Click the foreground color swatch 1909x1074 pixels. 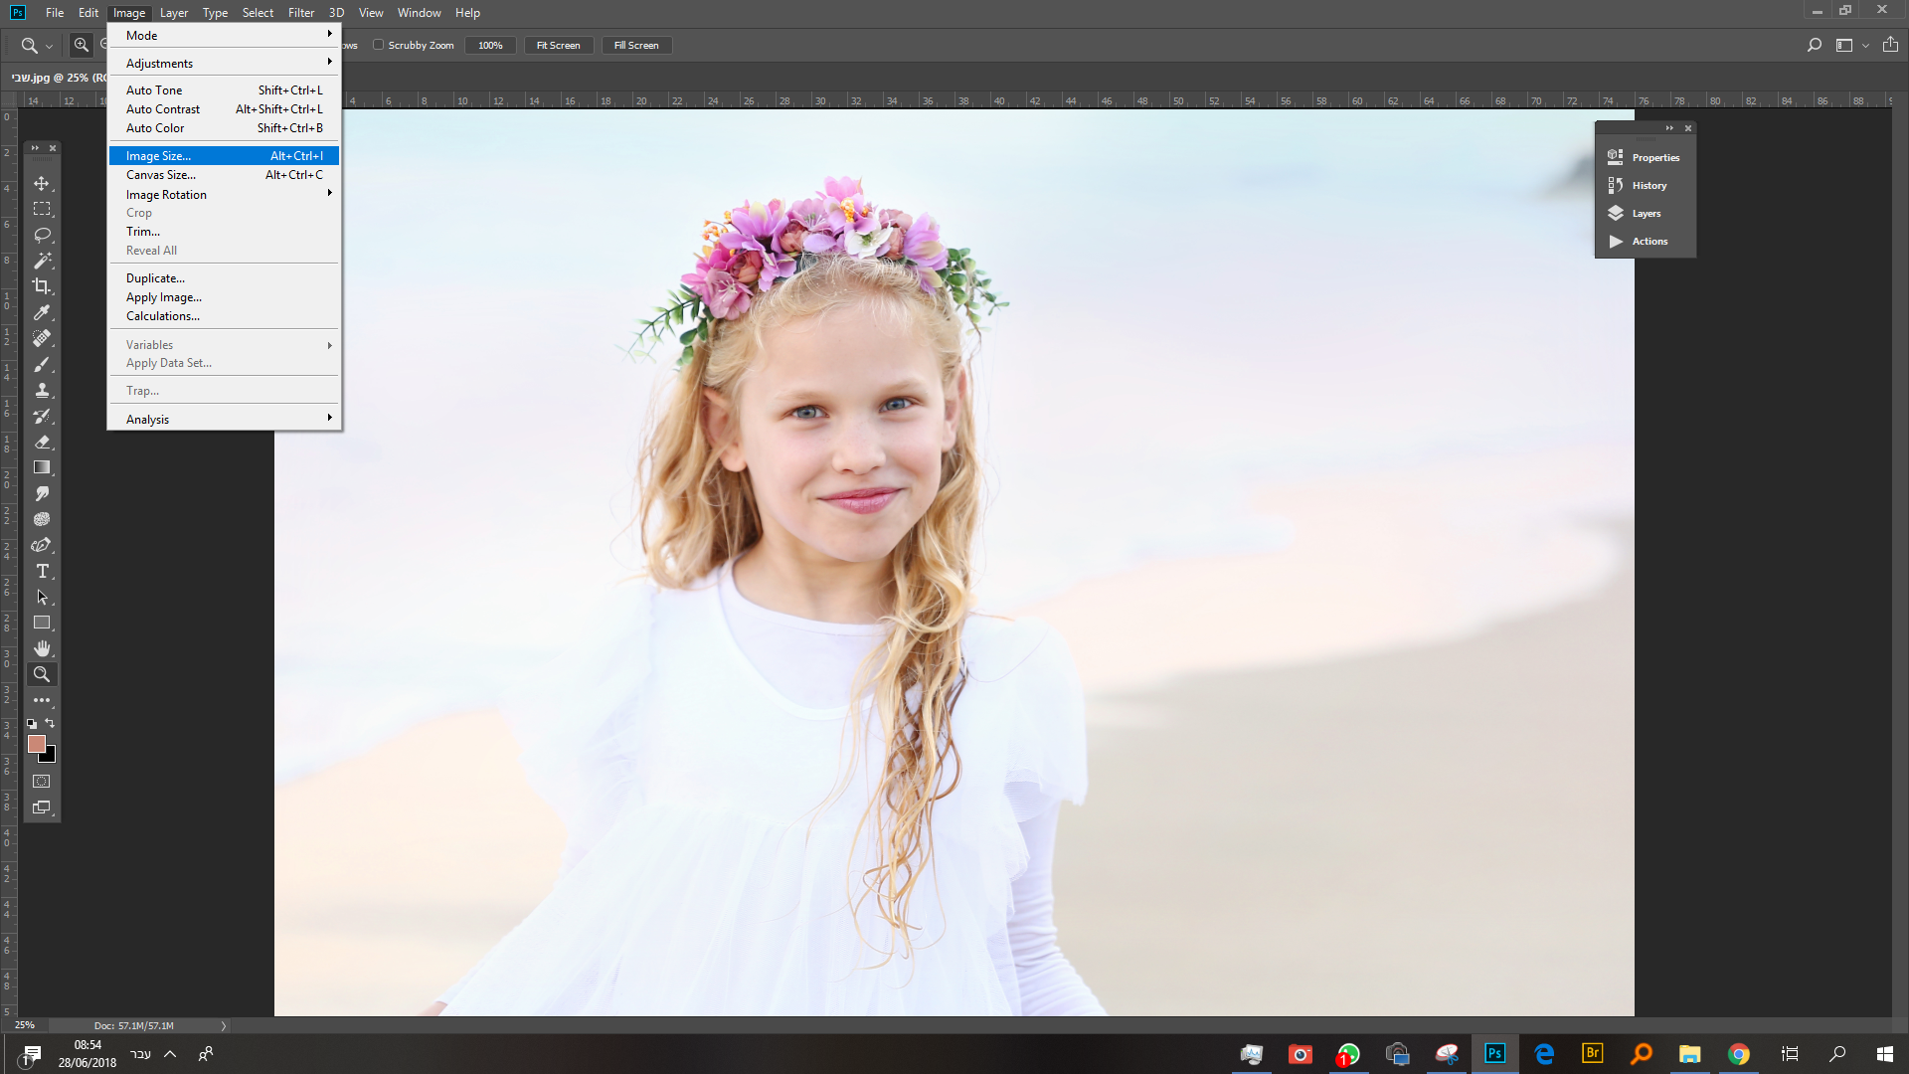[x=36, y=743]
